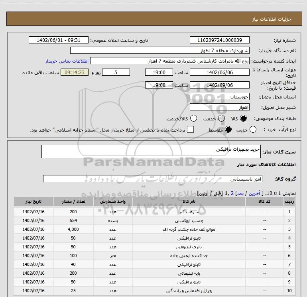
Task: Click the response deadline hour 19:00 field
Action: tap(159, 72)
